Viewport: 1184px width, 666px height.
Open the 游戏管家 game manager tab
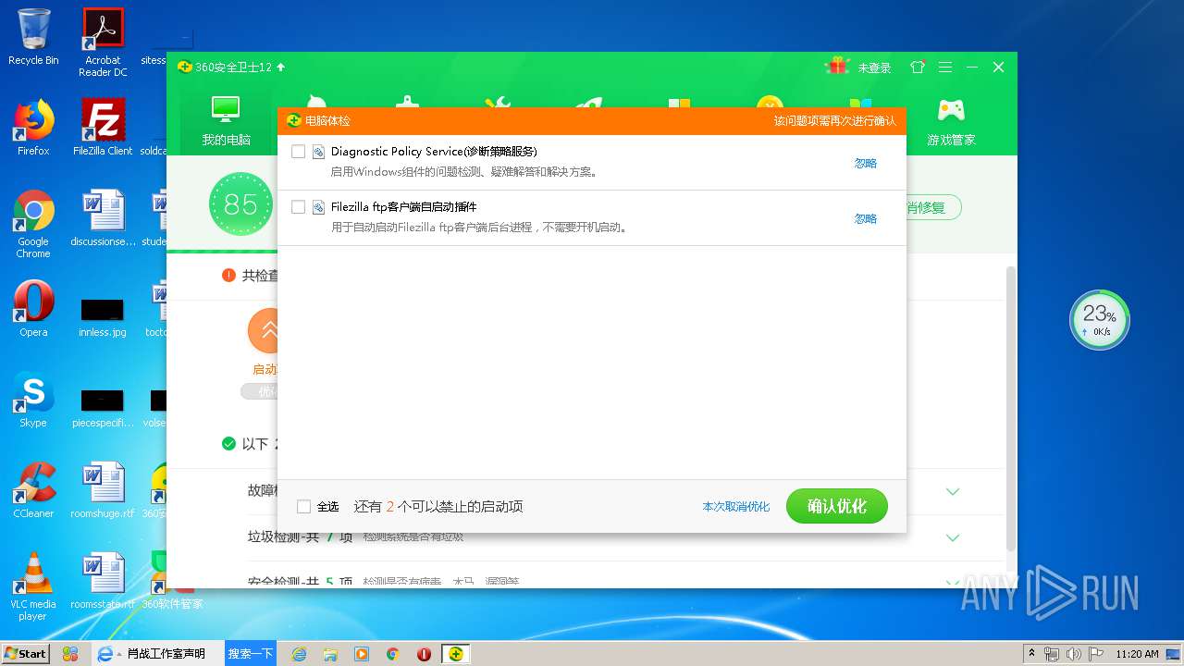(x=951, y=120)
